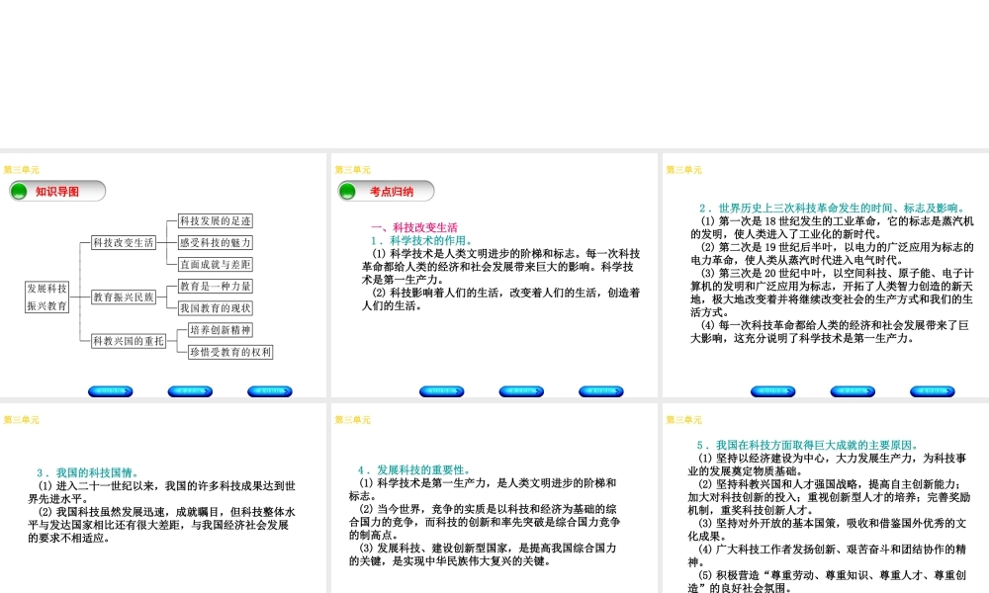Click the pink heading 一、科技改变生活

coord(414,227)
